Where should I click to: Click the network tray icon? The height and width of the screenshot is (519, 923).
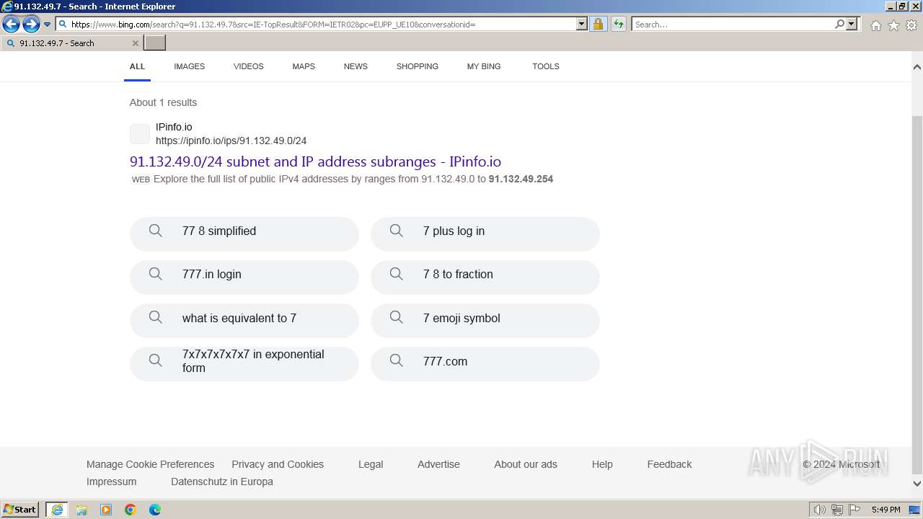click(837, 510)
